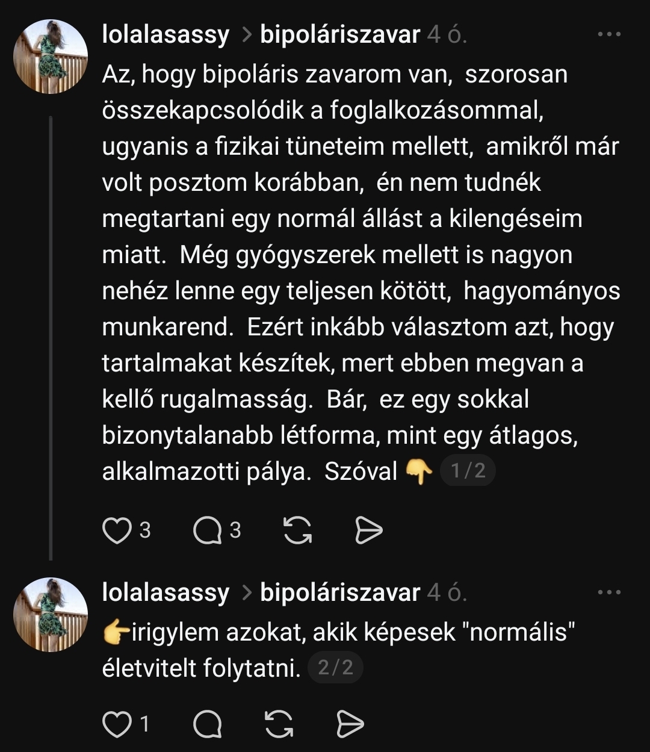Open bipoláriszavar topic in first post
650x752 pixels.
pyautogui.click(x=339, y=36)
